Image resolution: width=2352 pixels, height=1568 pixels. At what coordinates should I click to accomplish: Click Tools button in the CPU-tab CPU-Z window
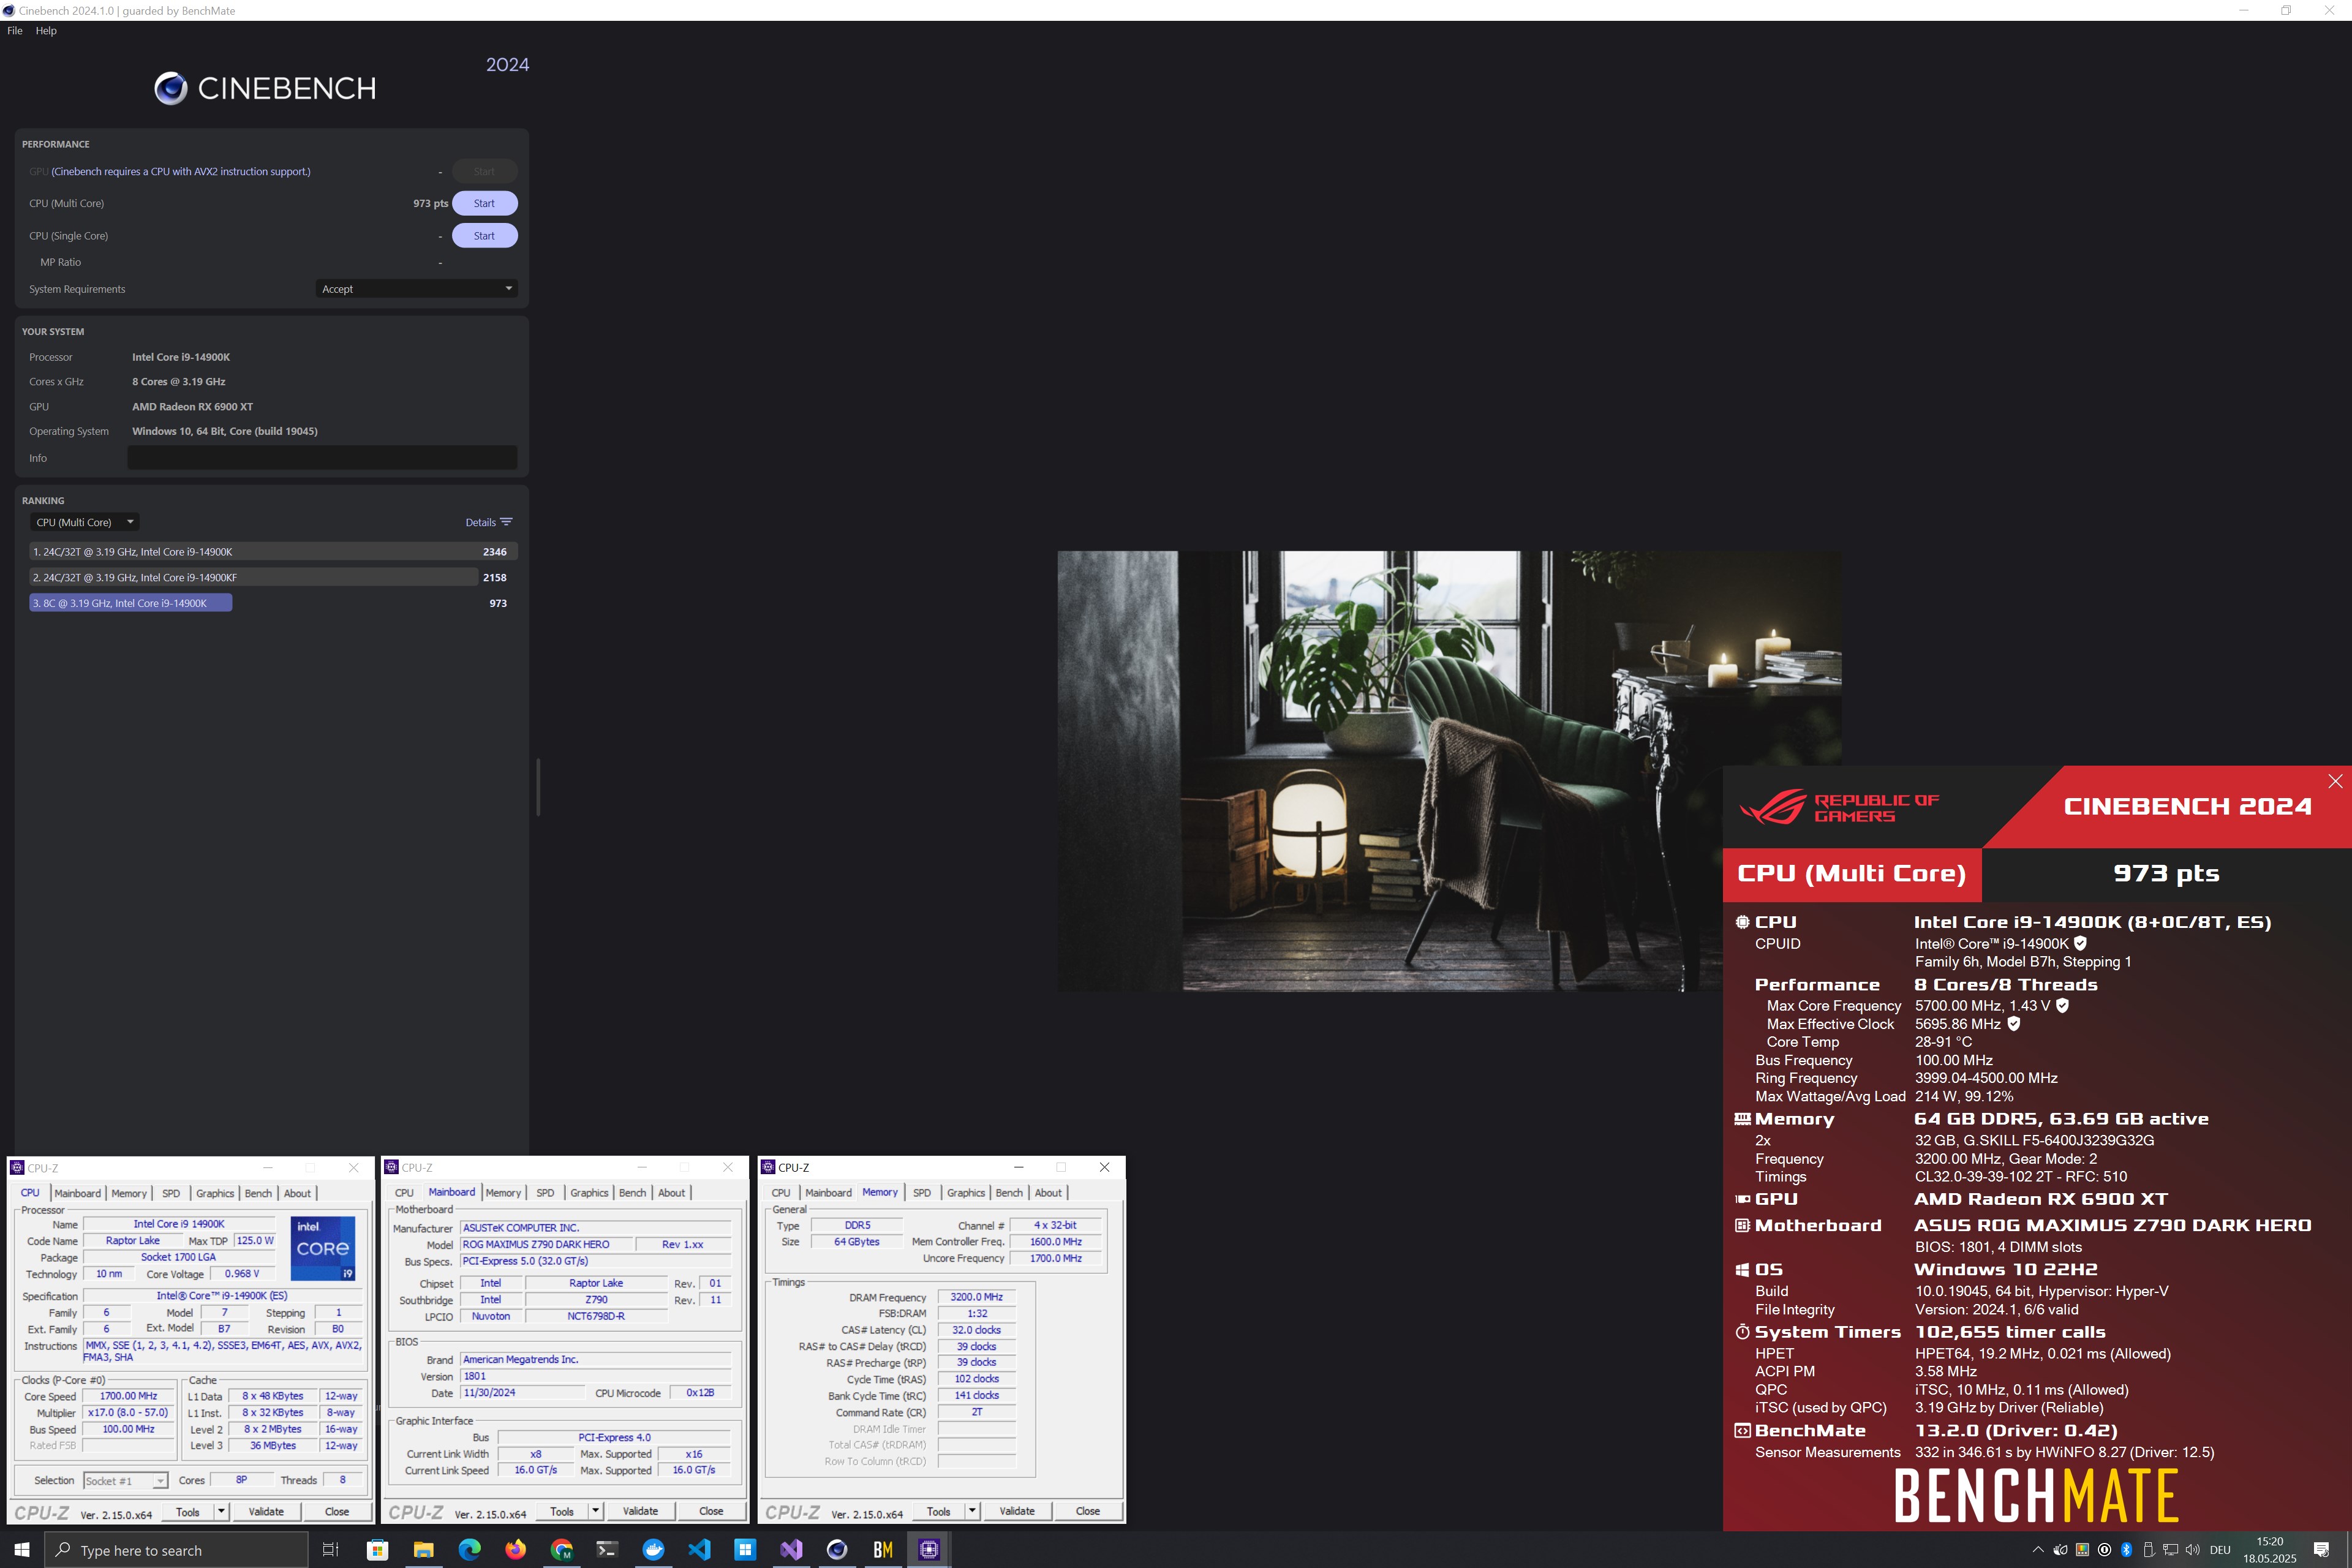188,1512
